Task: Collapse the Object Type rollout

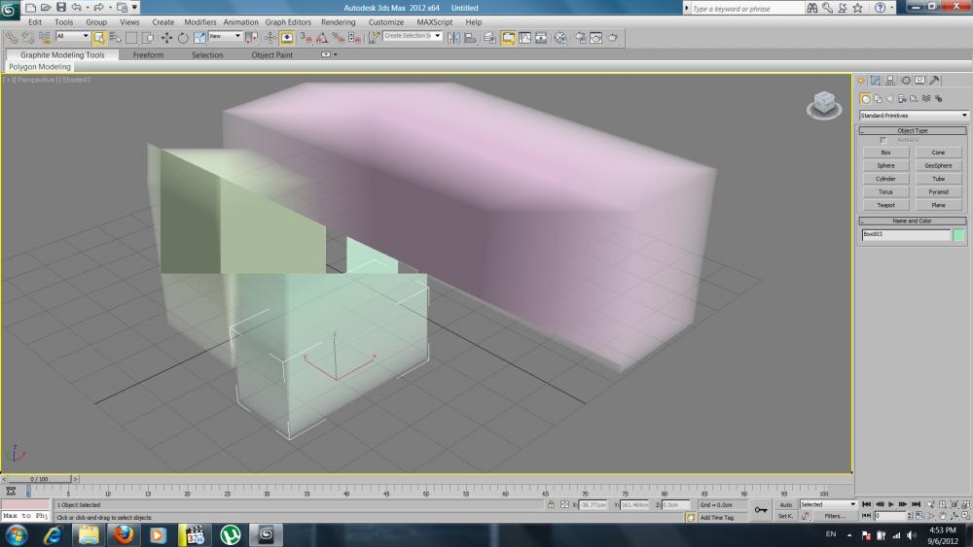Action: tap(912, 130)
